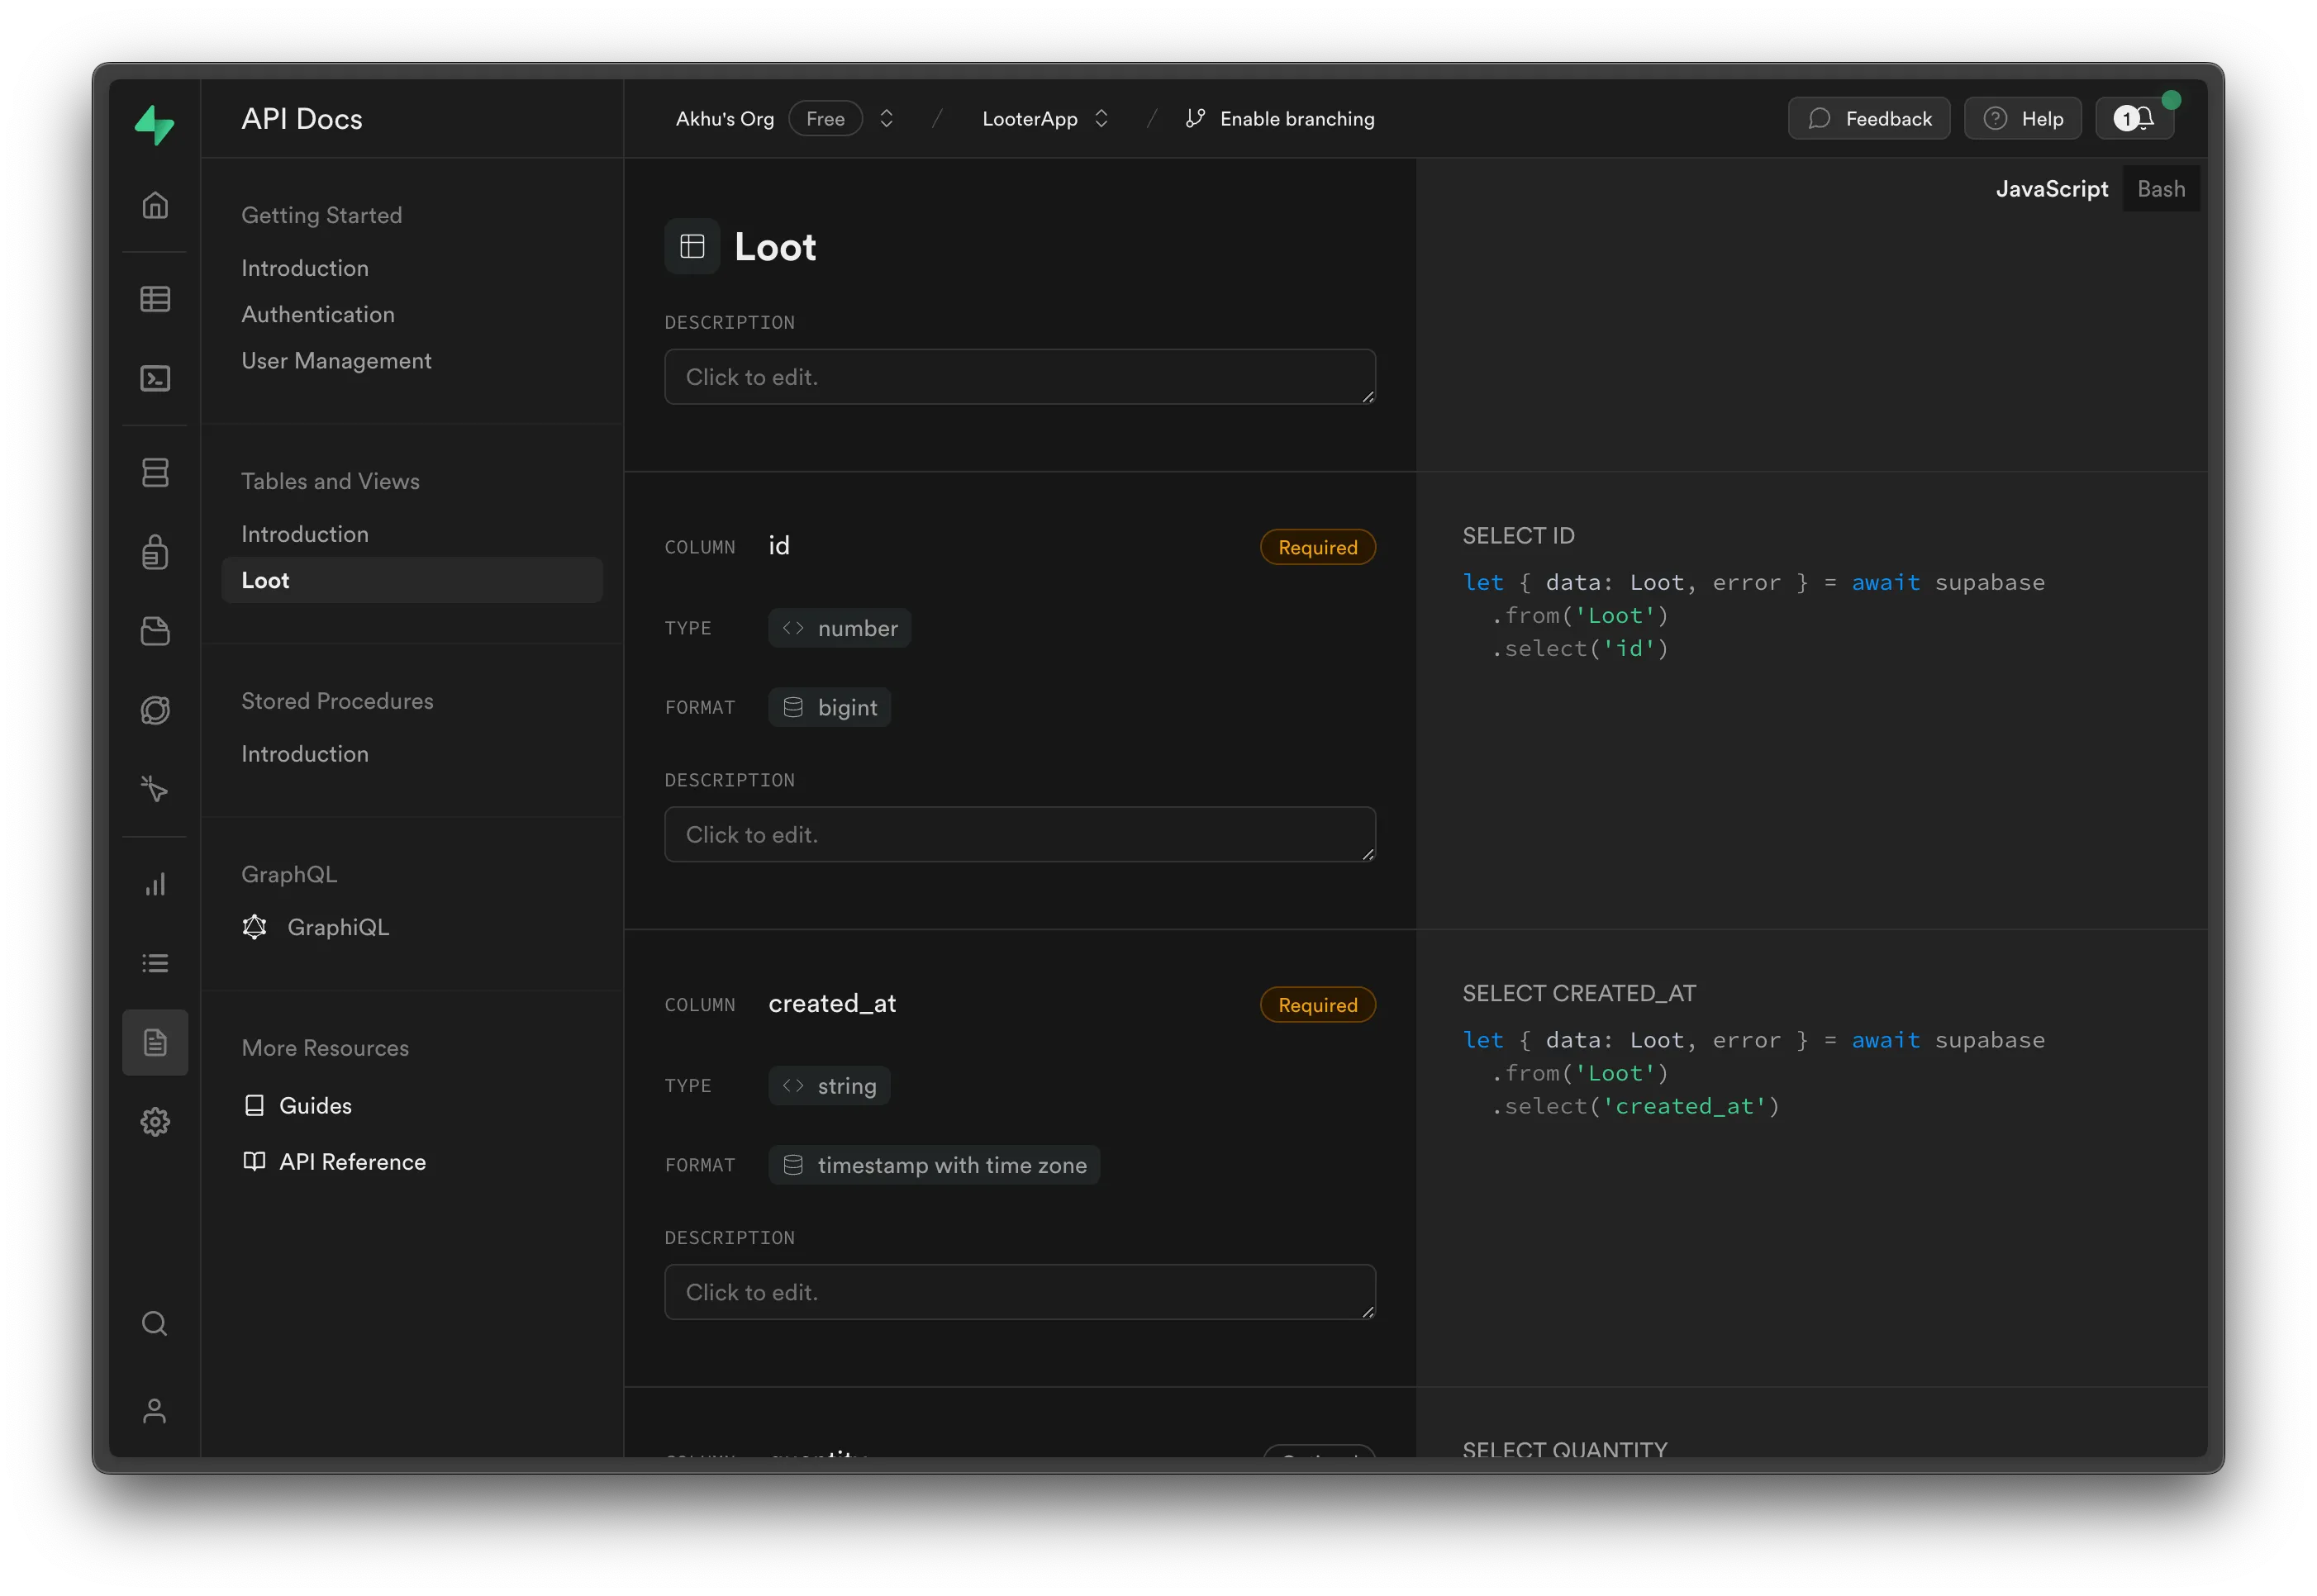Open the SQL Editor sidebar icon

155,378
